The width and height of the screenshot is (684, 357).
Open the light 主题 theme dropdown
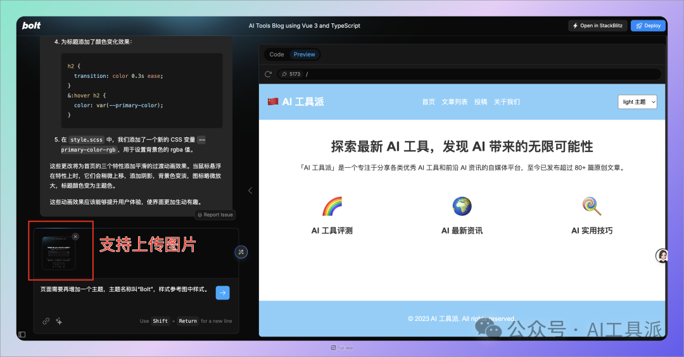[x=637, y=101]
